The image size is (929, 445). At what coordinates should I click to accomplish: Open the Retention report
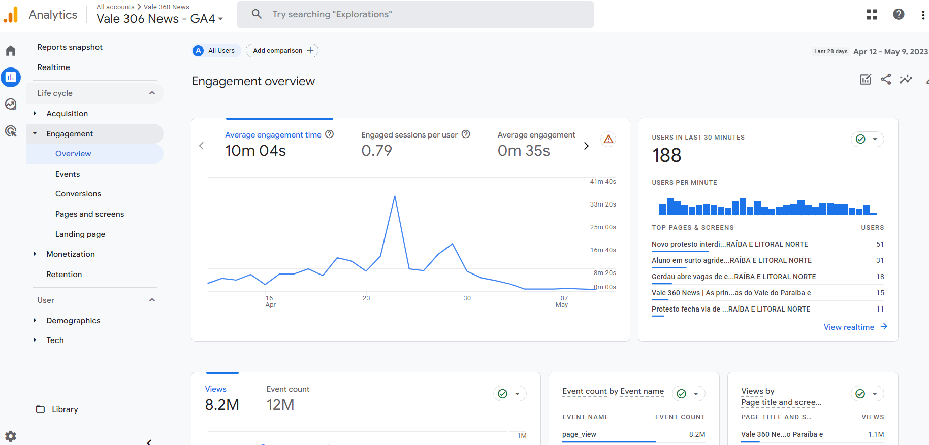tap(64, 275)
